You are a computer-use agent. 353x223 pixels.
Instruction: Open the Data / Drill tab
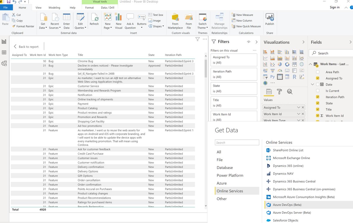click(108, 8)
